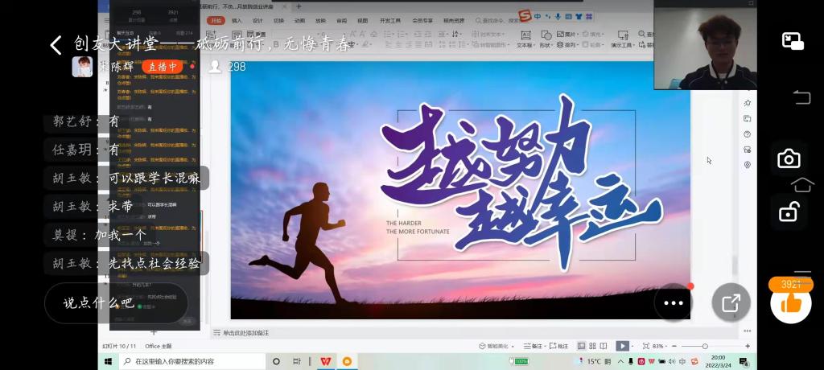
Task: Open the share icon with outgoing arrow
Action: [731, 303]
